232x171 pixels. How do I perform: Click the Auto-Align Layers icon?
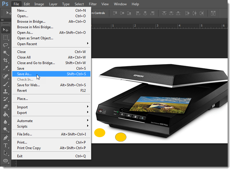[x=213, y=13]
